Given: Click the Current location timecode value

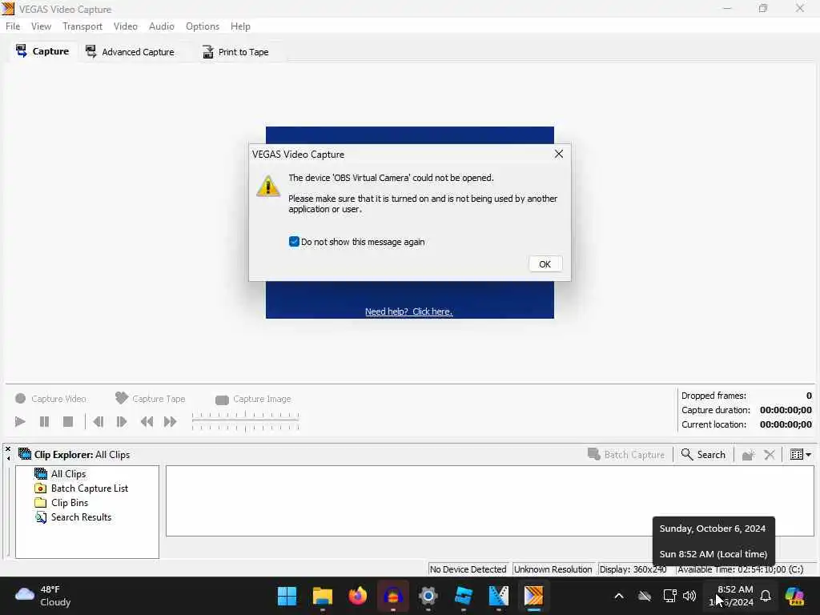Looking at the screenshot, I should pos(786,424).
